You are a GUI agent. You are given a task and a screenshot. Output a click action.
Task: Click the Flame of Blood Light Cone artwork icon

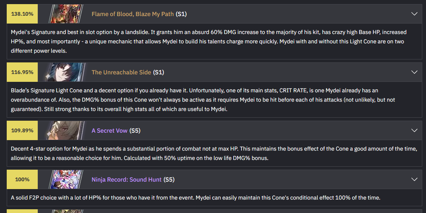tap(66, 14)
